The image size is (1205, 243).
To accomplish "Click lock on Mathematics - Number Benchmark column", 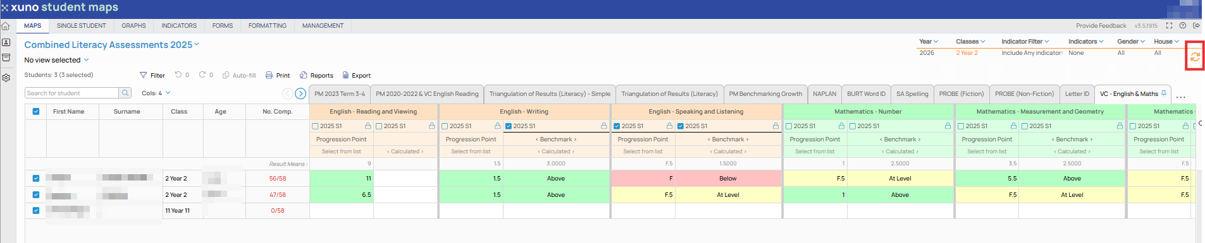I will pos(948,126).
